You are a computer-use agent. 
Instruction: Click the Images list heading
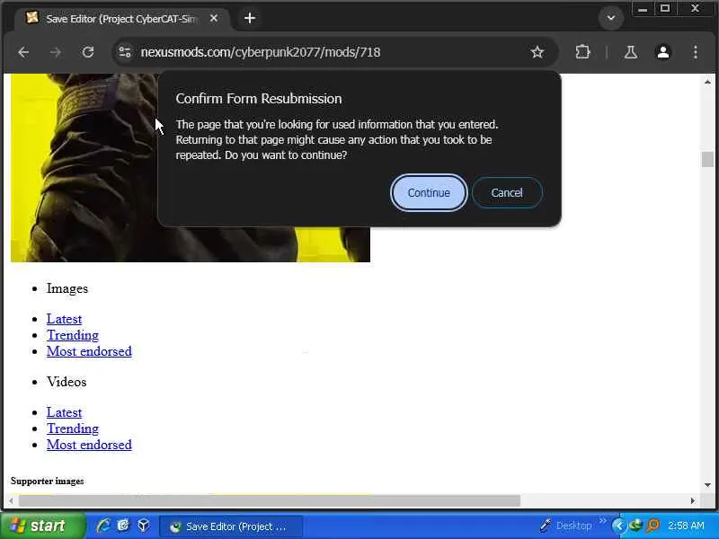[67, 288]
